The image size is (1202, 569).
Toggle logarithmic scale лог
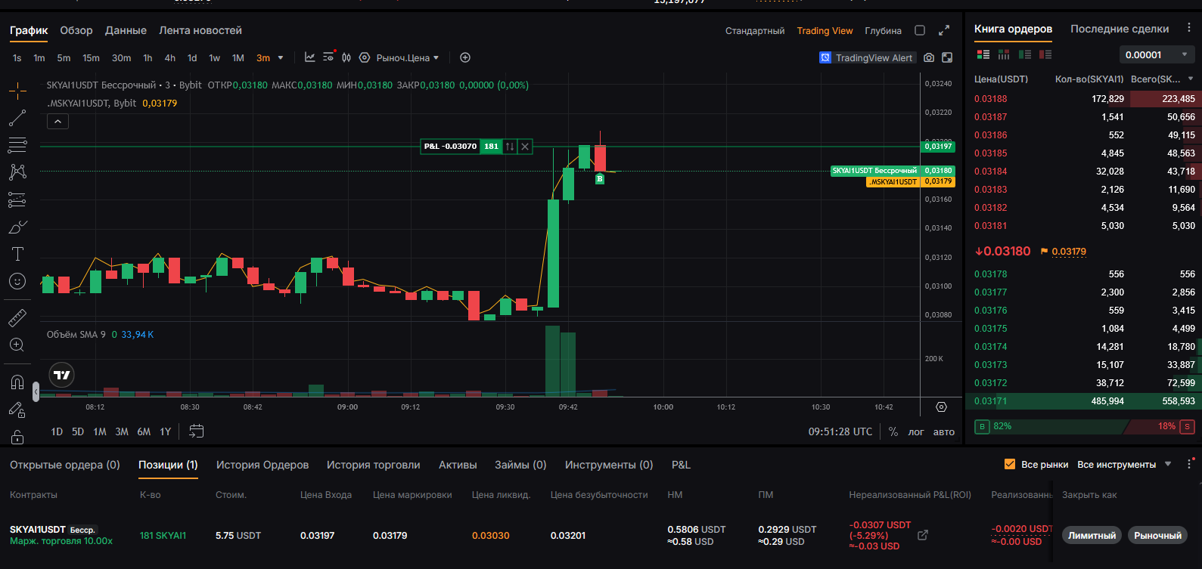point(916,431)
